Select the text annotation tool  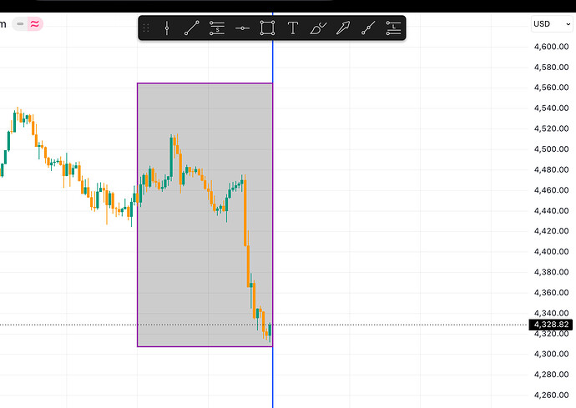pyautogui.click(x=292, y=28)
